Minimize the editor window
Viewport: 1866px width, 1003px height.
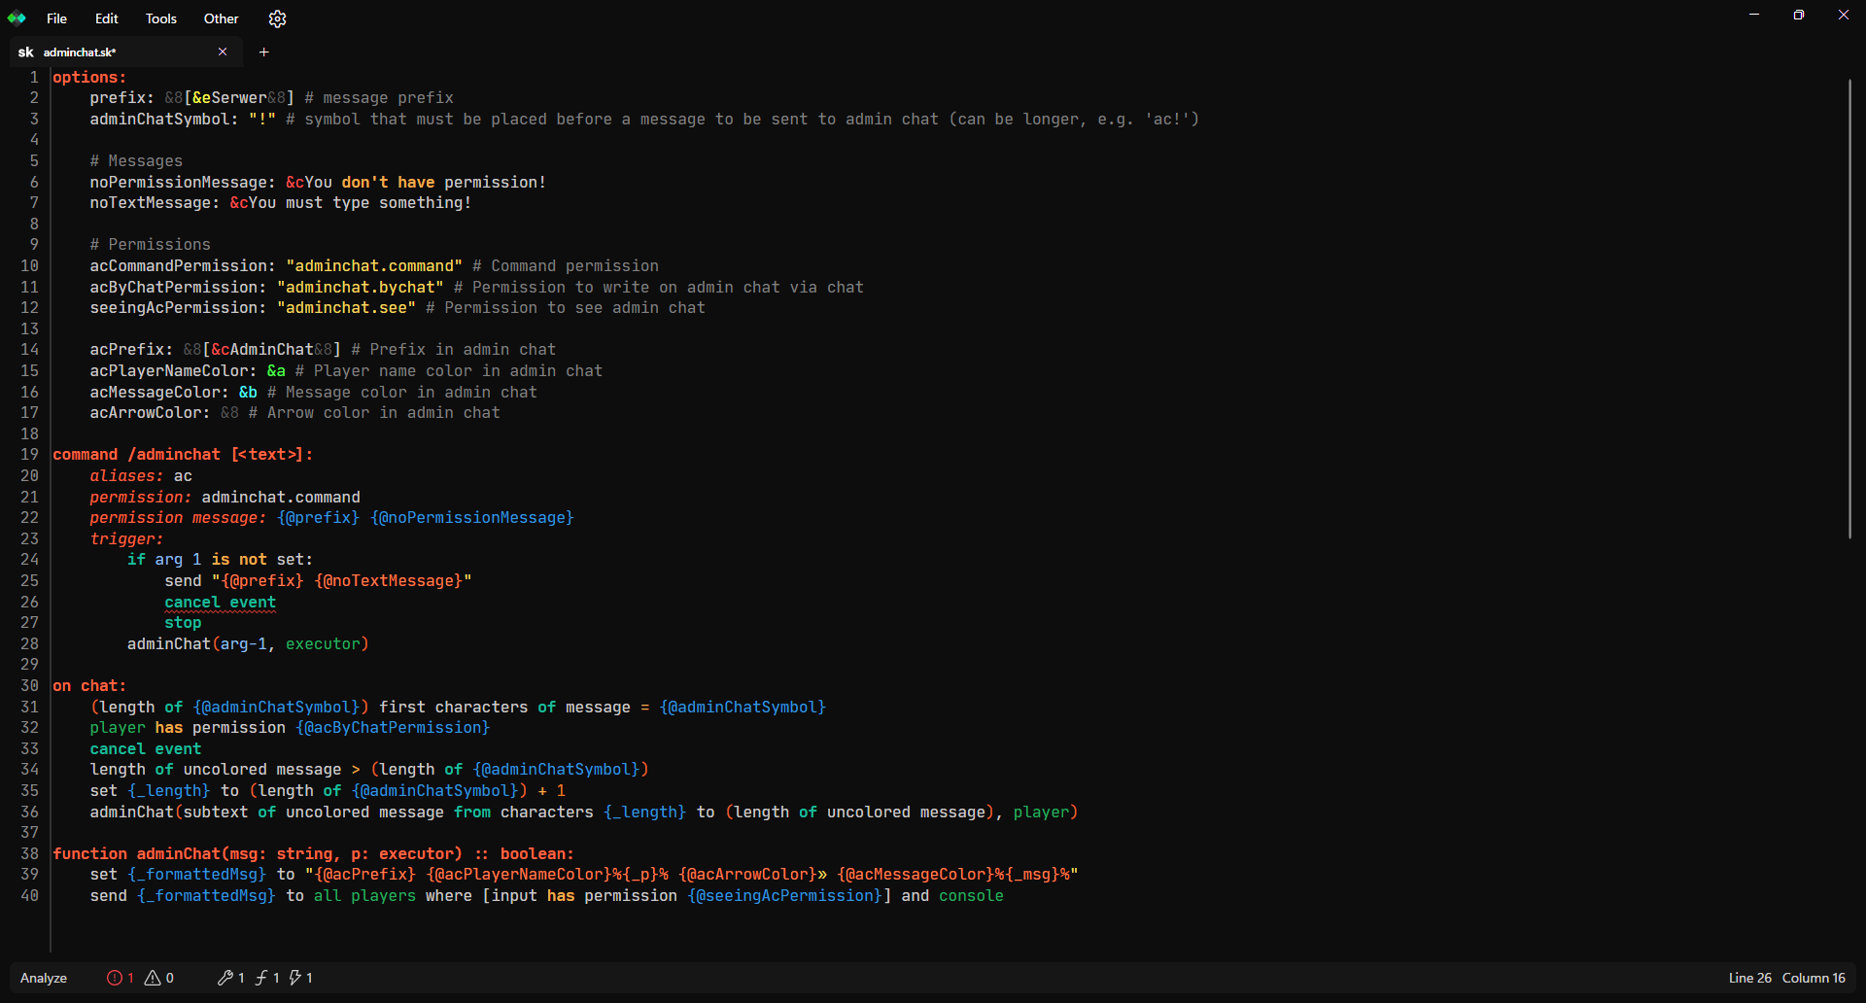coord(1754,15)
